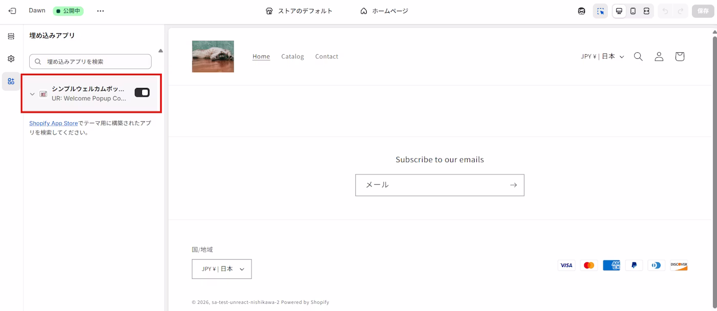
Task: Select the app embeds sidebar icon
Action: pyautogui.click(x=11, y=81)
